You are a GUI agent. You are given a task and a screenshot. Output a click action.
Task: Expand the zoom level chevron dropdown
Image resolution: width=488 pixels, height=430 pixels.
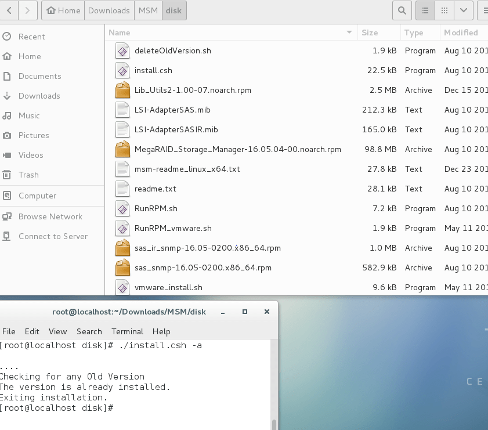(x=462, y=10)
